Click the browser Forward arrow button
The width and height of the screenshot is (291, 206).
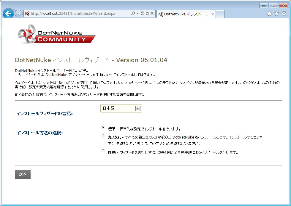[x=18, y=14]
